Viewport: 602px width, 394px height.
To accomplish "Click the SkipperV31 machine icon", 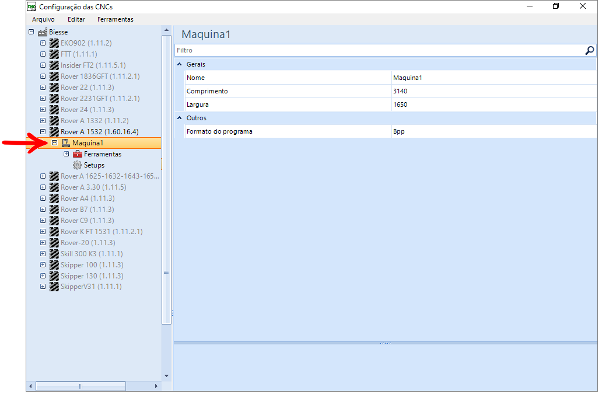I will (x=54, y=287).
